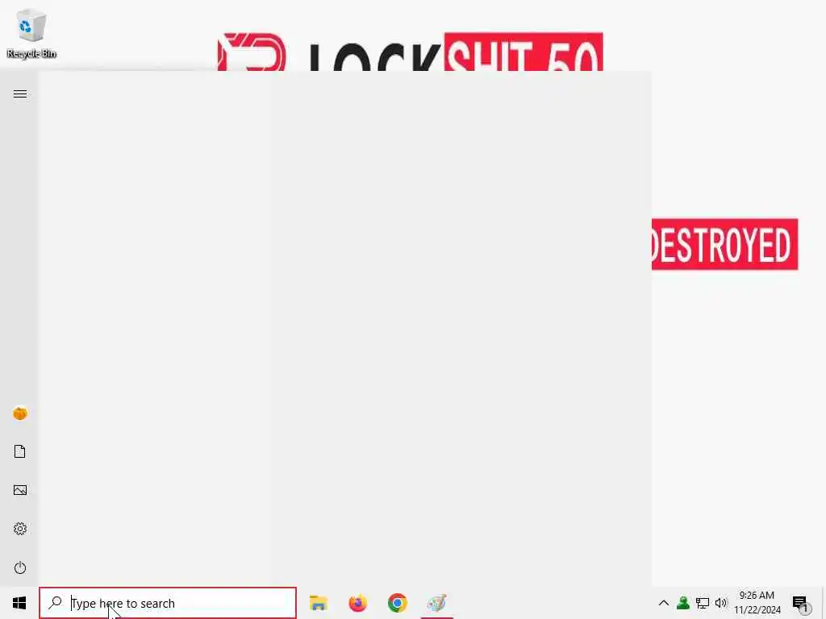
Task: Open the volume speaker icon
Action: coord(721,603)
